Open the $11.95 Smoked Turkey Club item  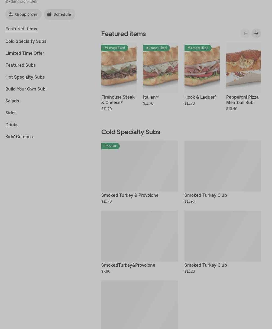223,172
